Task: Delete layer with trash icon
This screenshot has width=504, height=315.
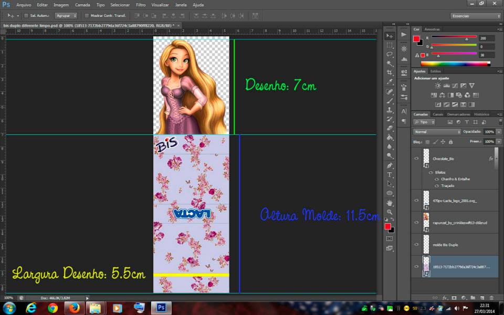Action: pos(491,298)
